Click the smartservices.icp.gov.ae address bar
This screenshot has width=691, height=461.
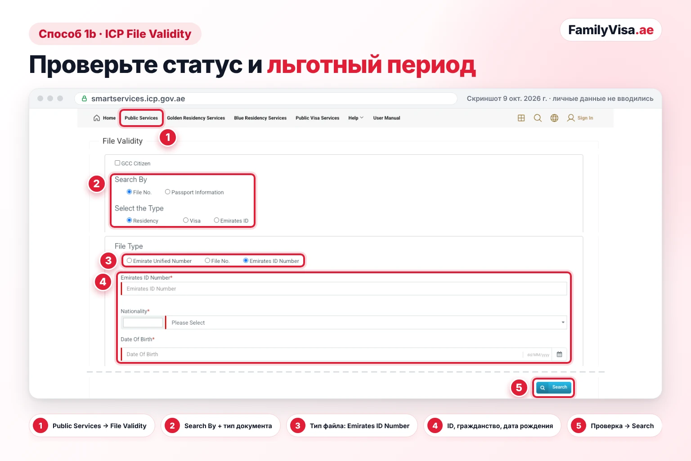point(266,99)
